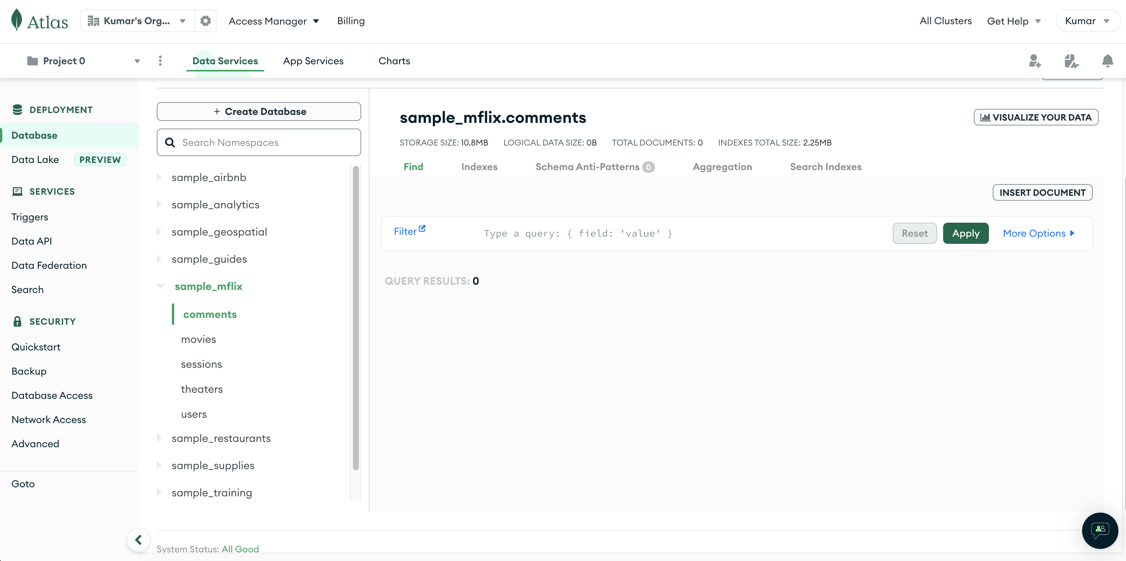The width and height of the screenshot is (1126, 561).
Task: Click the Apply filter button
Action: coord(965,233)
